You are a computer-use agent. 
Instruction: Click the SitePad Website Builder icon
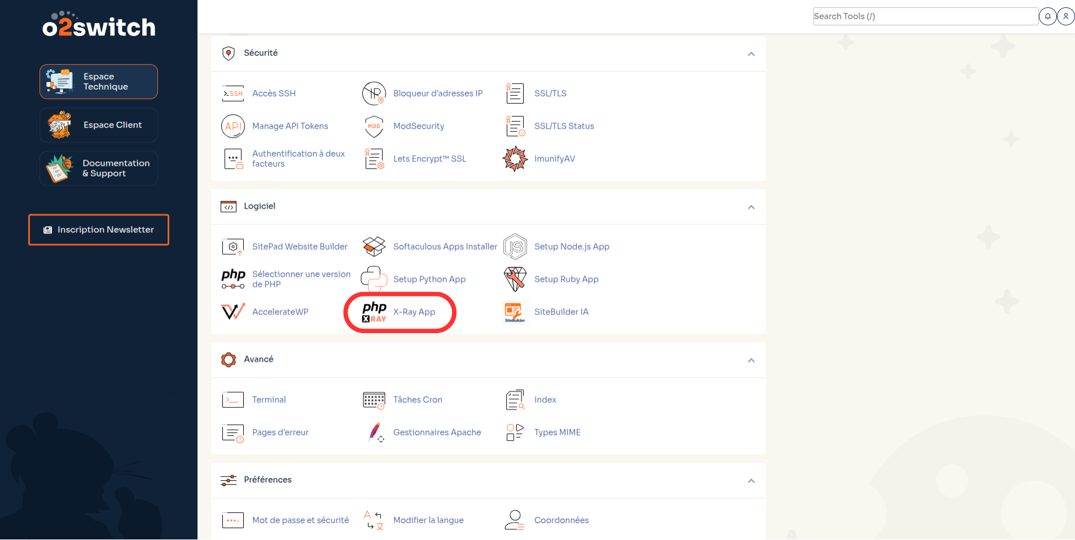click(232, 247)
